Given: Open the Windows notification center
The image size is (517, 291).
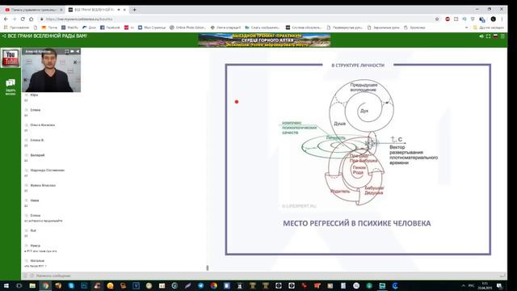Looking at the screenshot, I should tap(499, 285).
